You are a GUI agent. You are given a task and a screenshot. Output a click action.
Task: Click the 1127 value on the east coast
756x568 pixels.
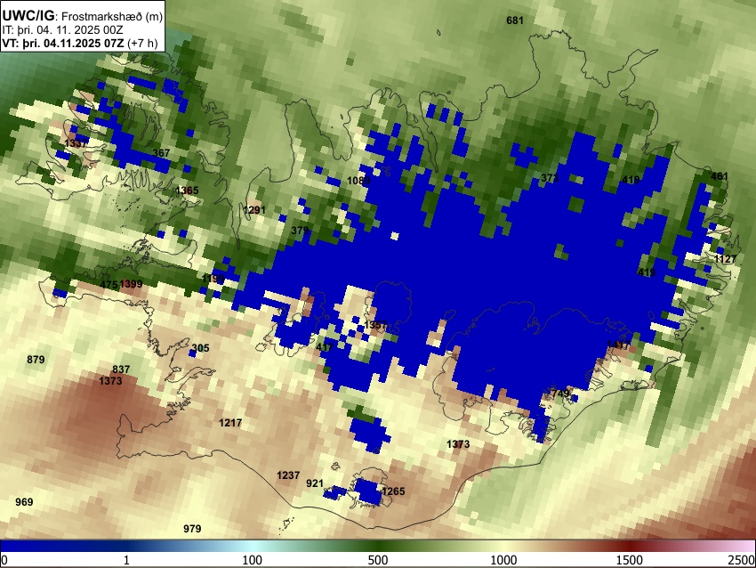point(725,259)
